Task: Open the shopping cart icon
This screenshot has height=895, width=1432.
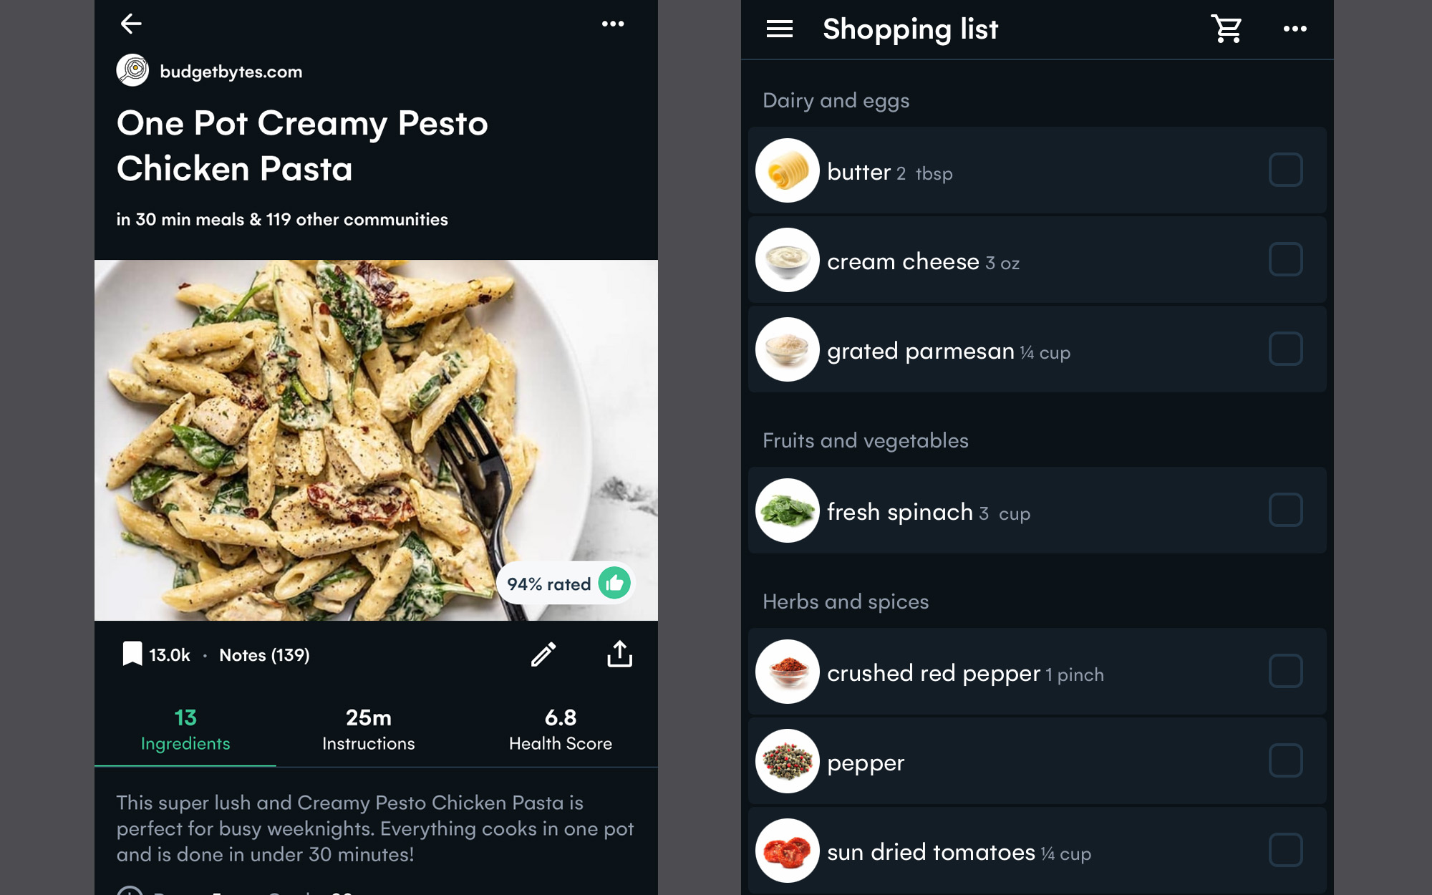Action: pos(1227,29)
